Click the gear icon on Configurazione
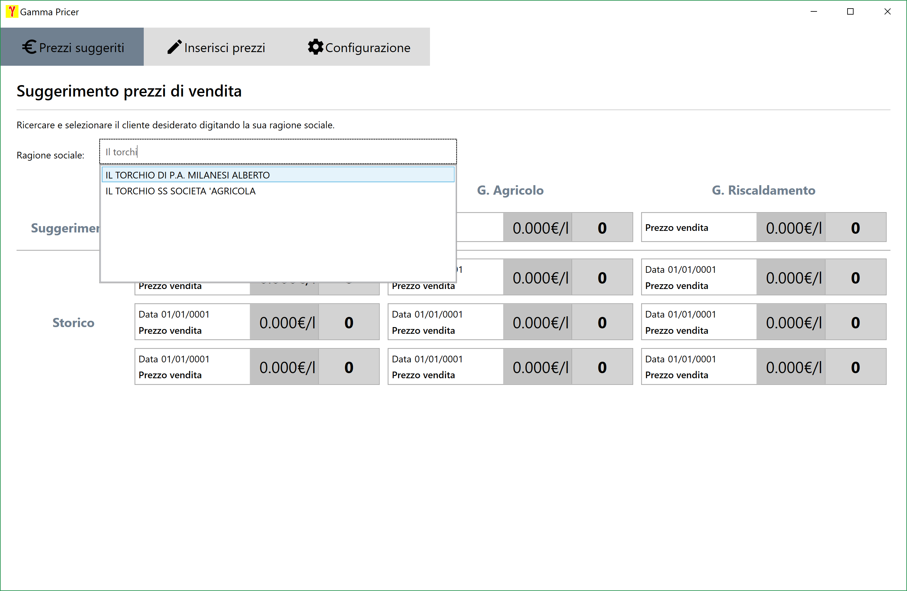Viewport: 907px width, 591px height. coord(315,47)
